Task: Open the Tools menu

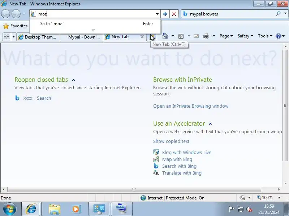Action: (x=265, y=36)
